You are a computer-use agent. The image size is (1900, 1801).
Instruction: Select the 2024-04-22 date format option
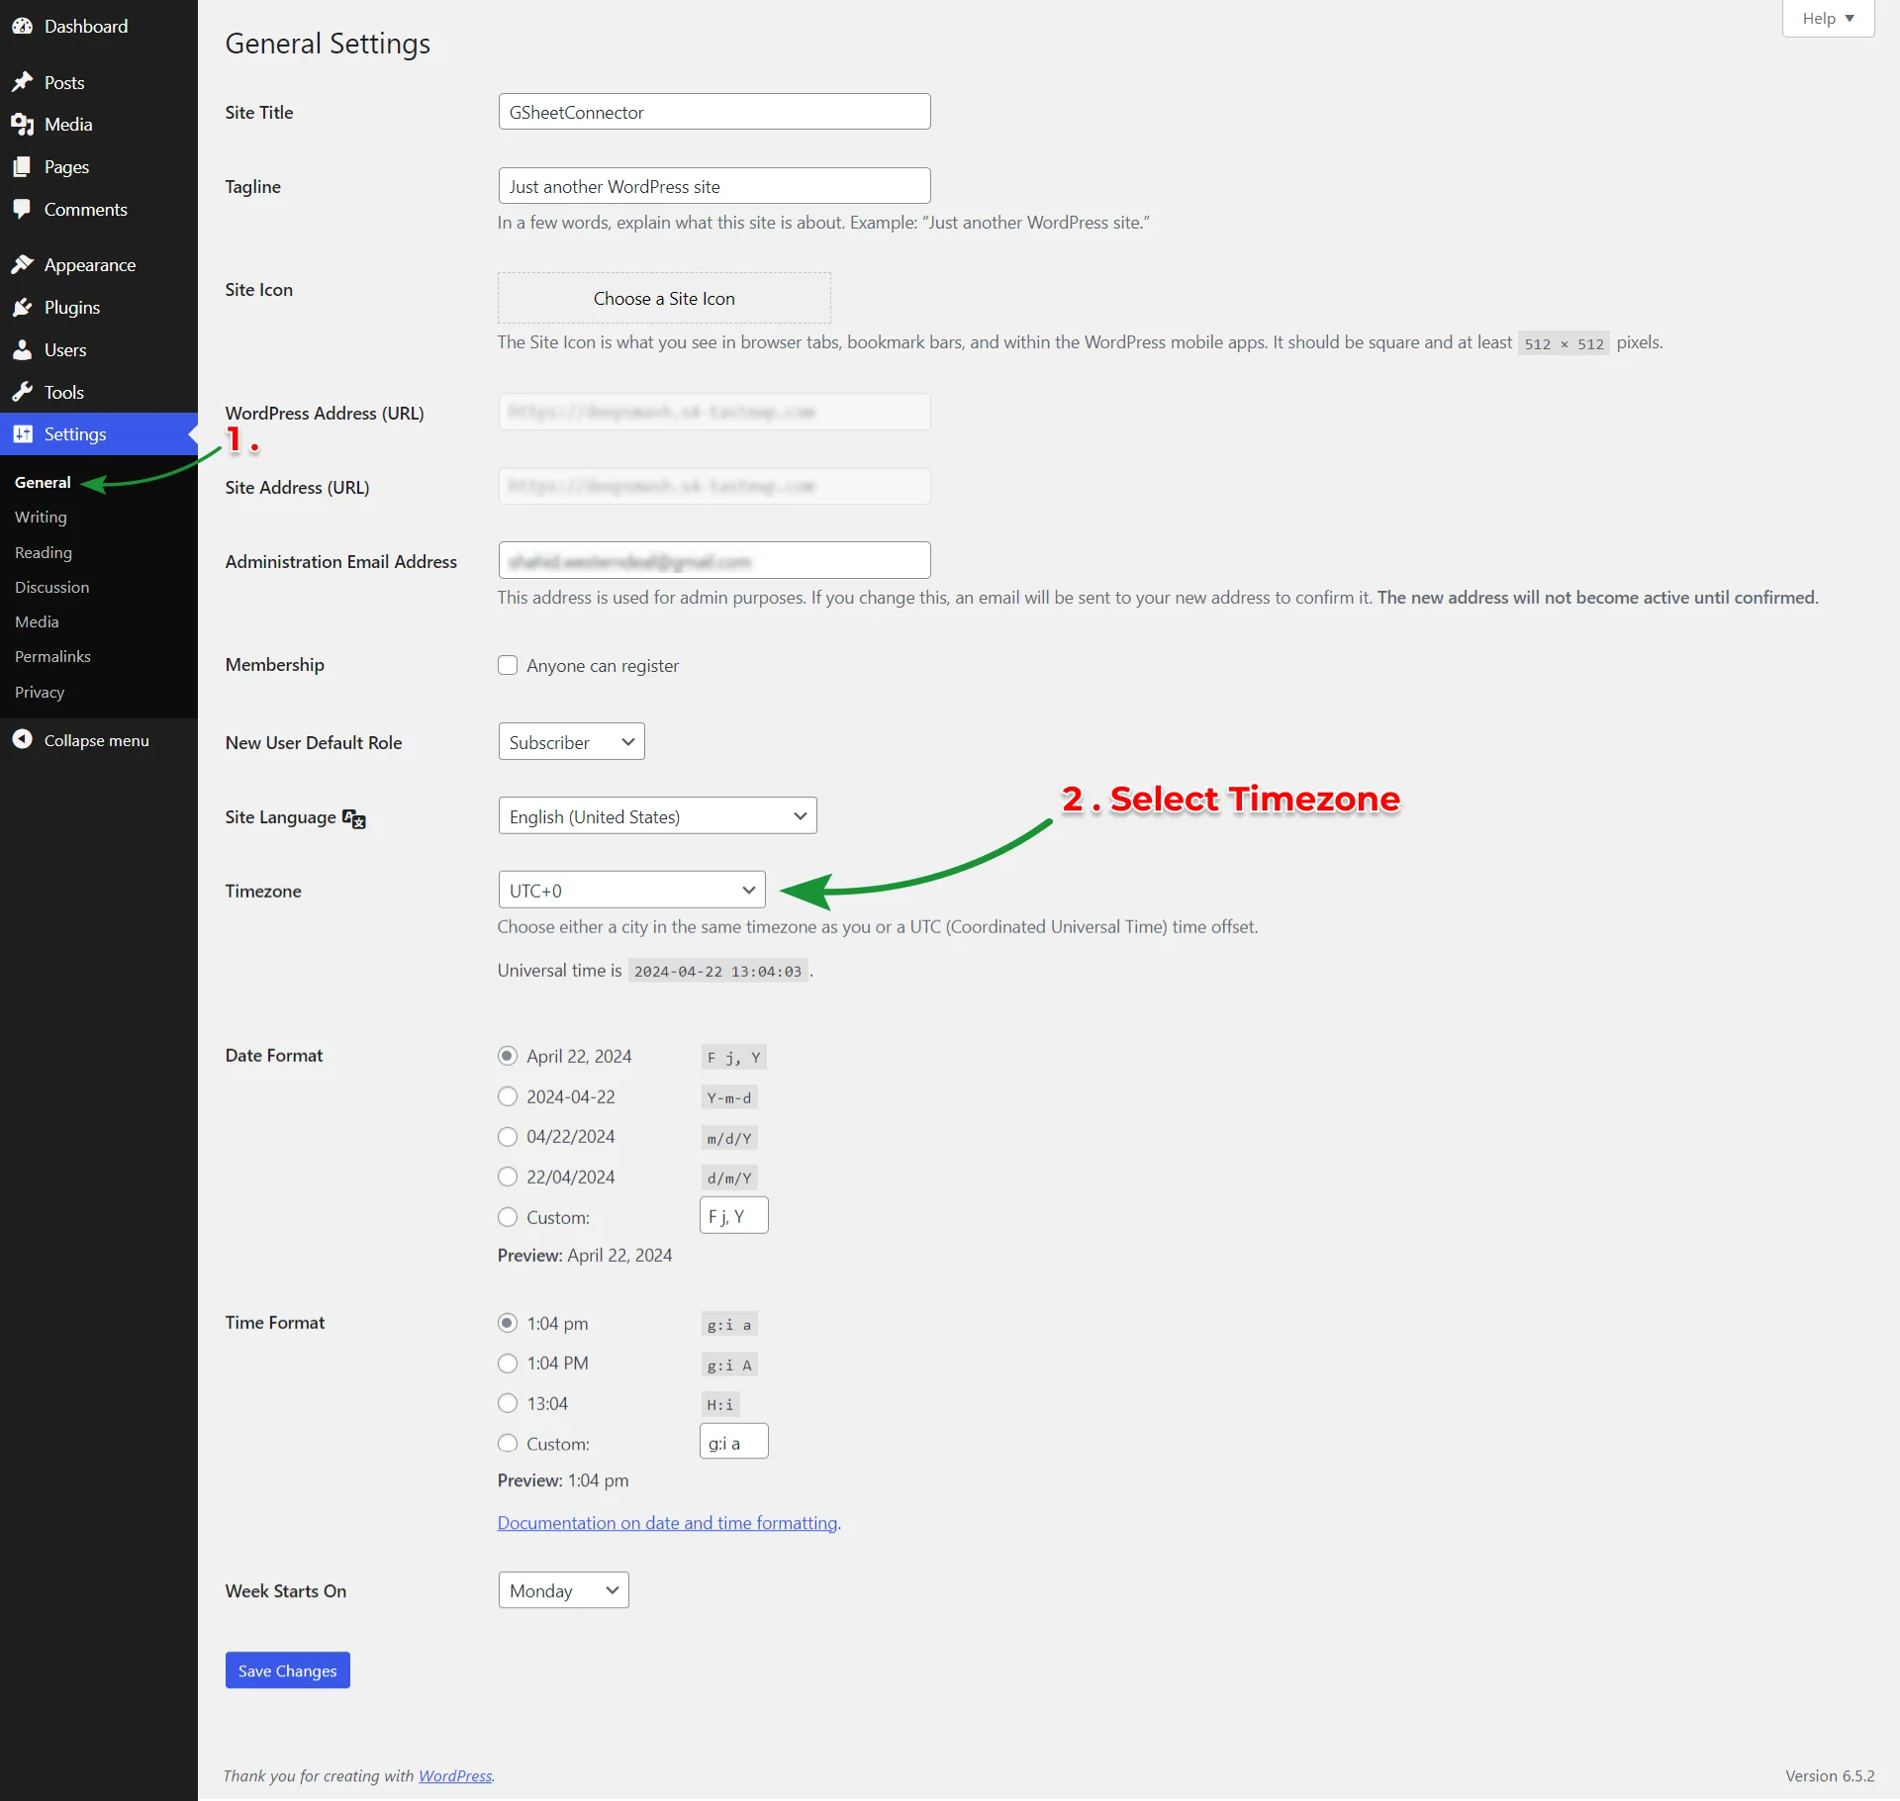pyautogui.click(x=508, y=1096)
